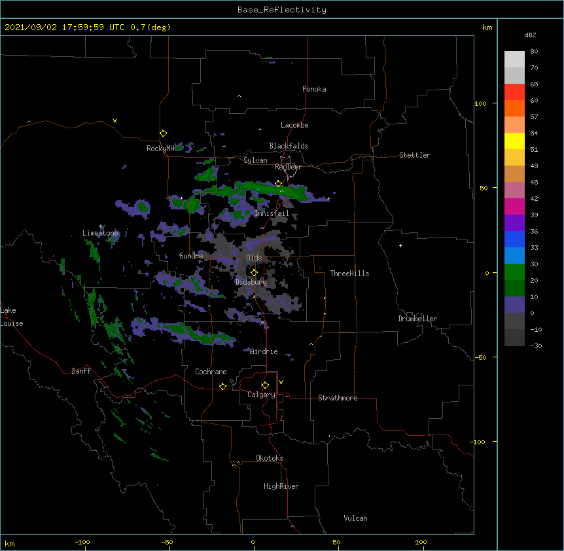Viewport: 564px width, 551px height.
Task: Click the Drumheller label
Action: click(x=417, y=319)
